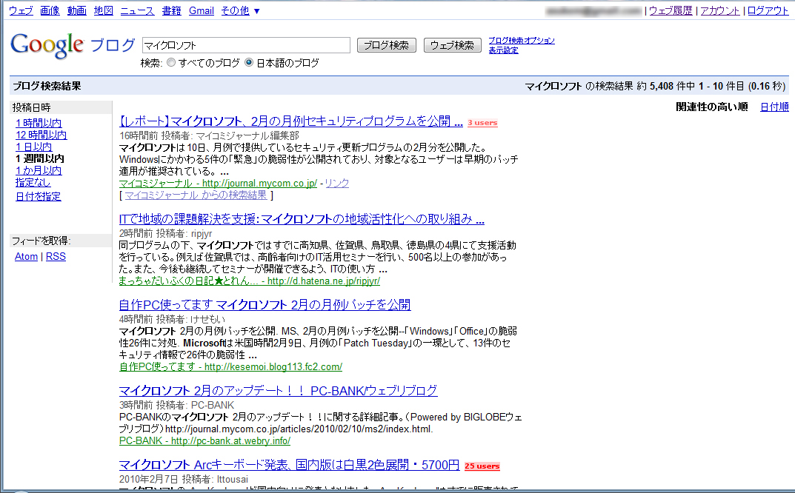Screen dimensions: 795x493
Task: Focus the search box containing マイクロソフト
Action: coord(246,45)
